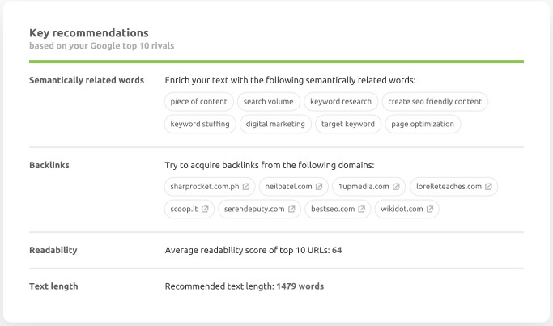Open external link icon beside wikidot.com
This screenshot has height=326, width=553.
coord(430,209)
